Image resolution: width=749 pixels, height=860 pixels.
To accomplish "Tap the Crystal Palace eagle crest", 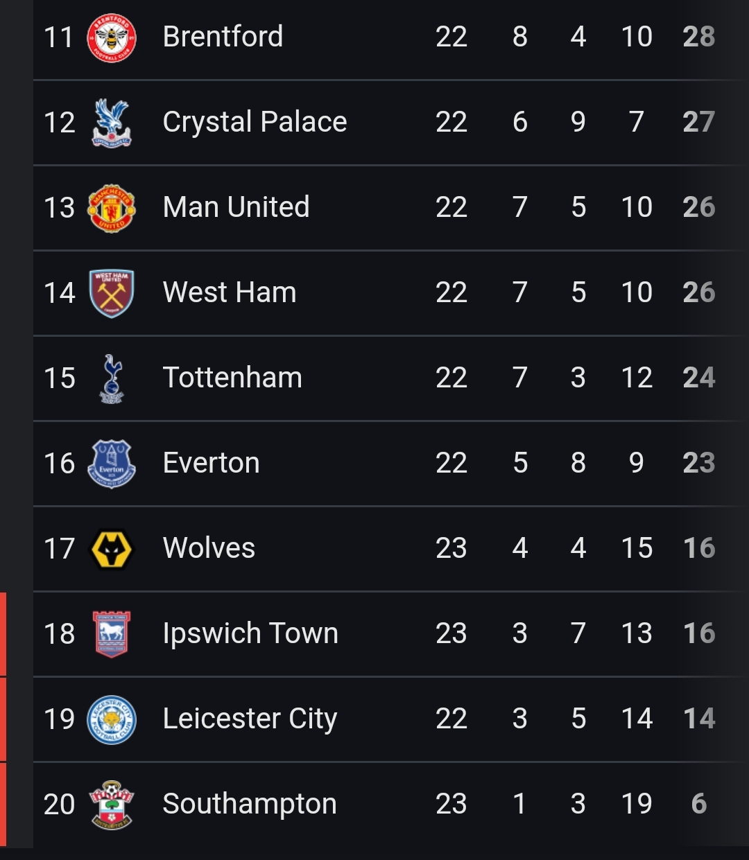I will coord(112,123).
